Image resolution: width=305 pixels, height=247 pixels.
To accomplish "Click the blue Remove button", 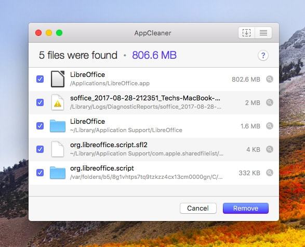I will point(246,209).
